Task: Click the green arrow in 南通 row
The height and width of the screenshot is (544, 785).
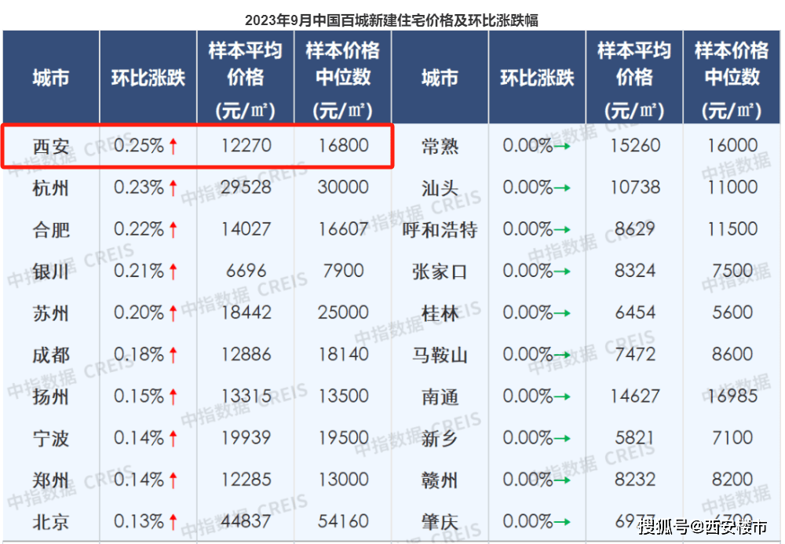Action: point(561,396)
